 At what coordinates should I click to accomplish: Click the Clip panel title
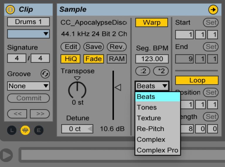point(26,9)
